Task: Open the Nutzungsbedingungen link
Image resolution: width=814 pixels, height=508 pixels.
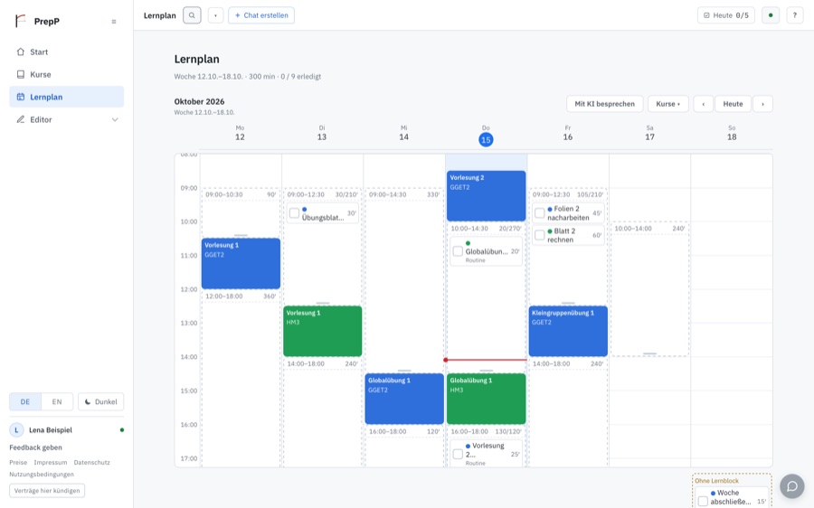Action: point(42,475)
